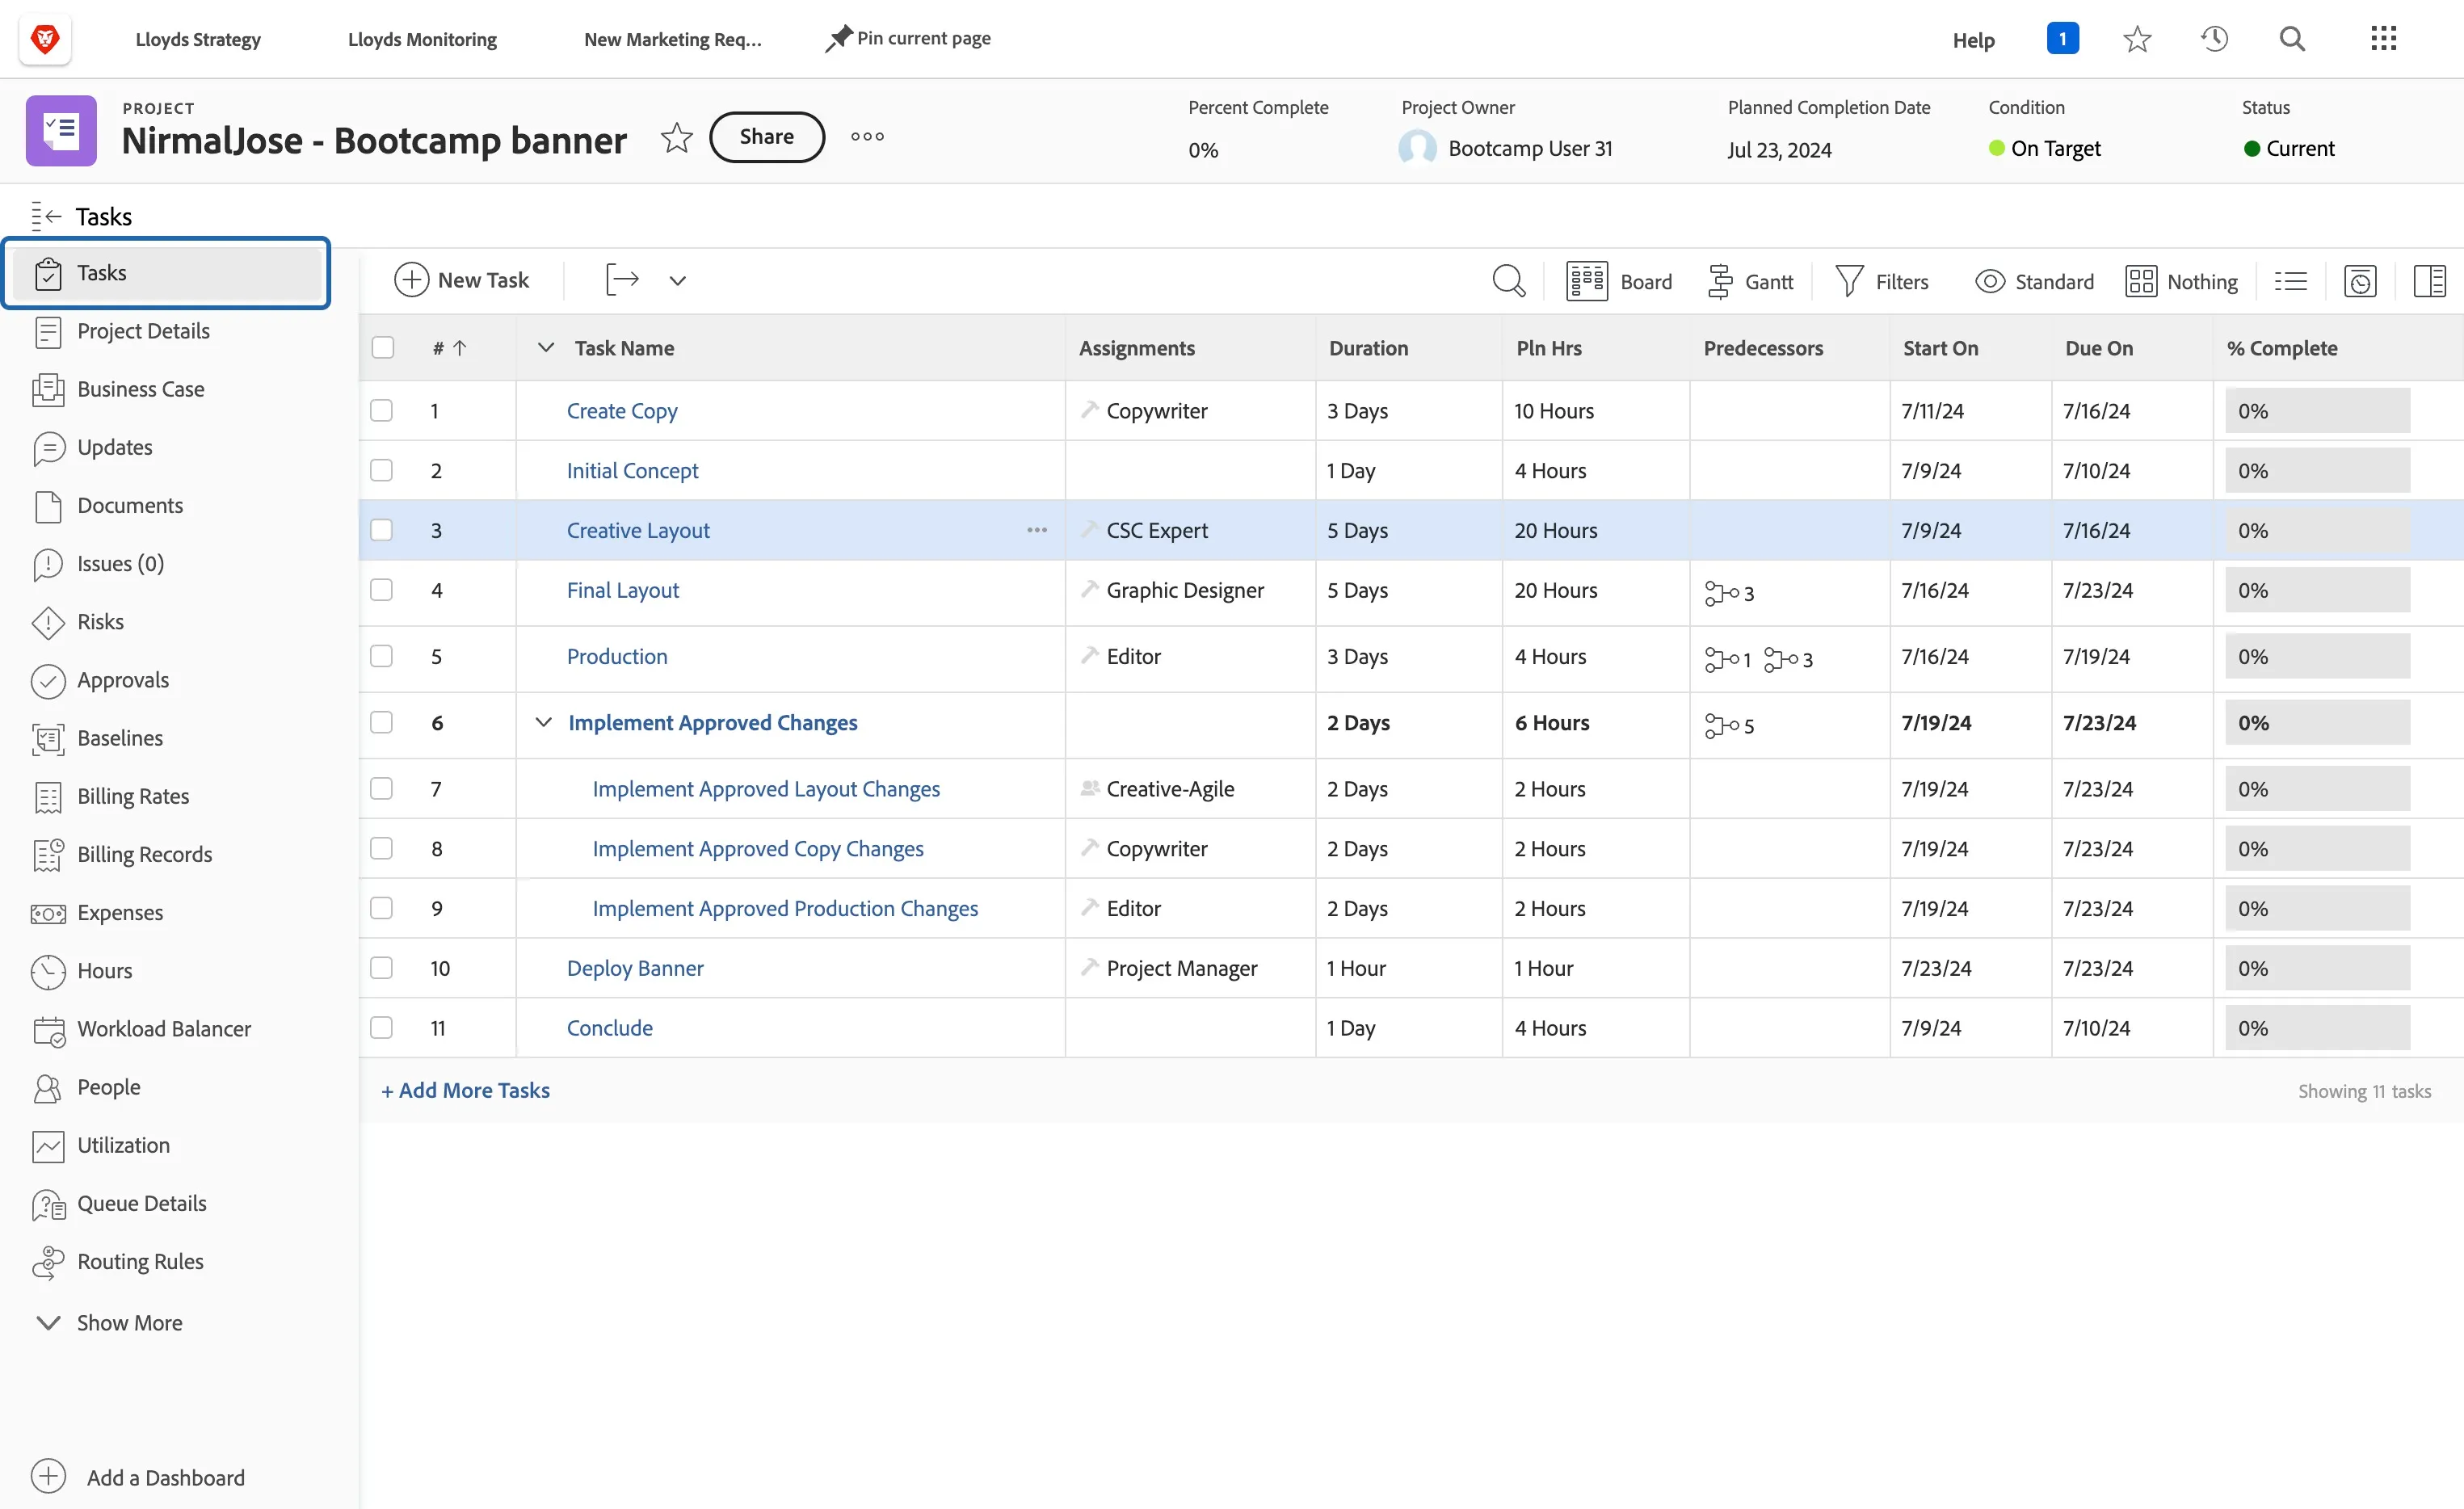Check the Creative Layout row checkbox
The height and width of the screenshot is (1509, 2464).
coord(382,530)
